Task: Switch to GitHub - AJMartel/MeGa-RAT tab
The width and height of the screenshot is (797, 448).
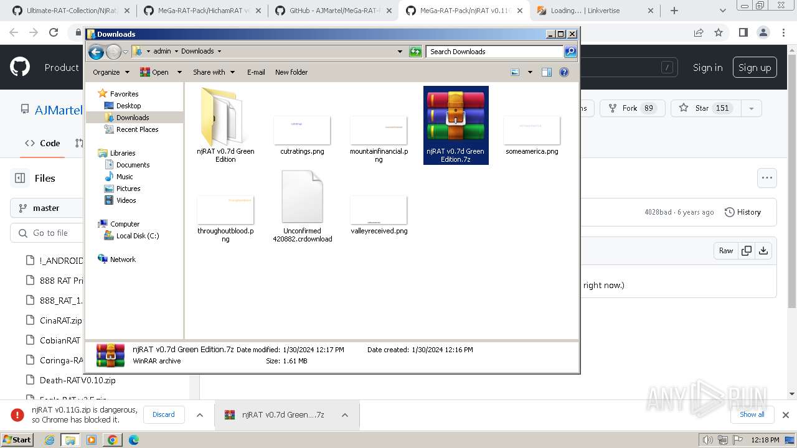Action: point(333,11)
